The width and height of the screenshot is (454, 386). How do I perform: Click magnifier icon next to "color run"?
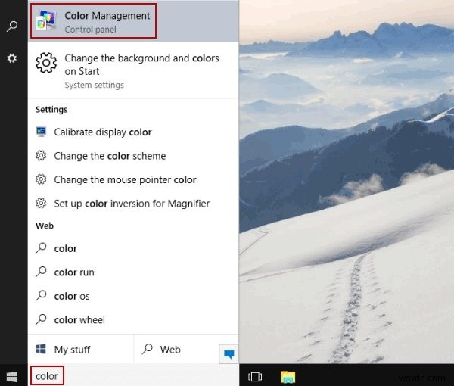[x=41, y=272]
